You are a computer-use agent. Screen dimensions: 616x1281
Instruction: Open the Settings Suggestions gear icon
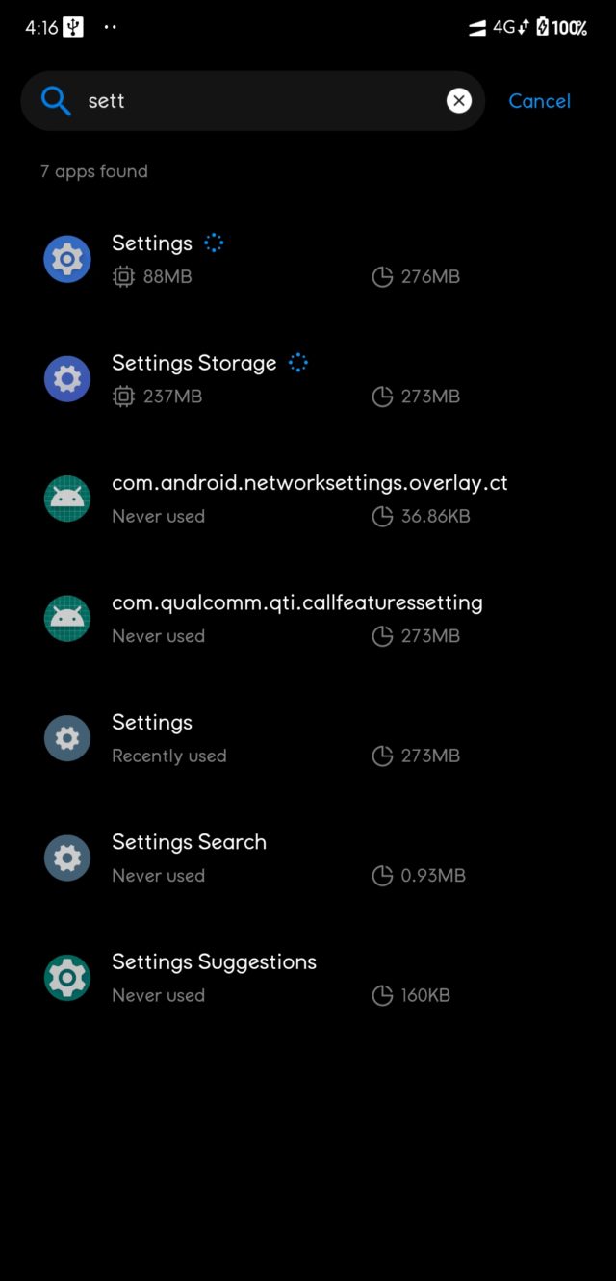(x=66, y=978)
